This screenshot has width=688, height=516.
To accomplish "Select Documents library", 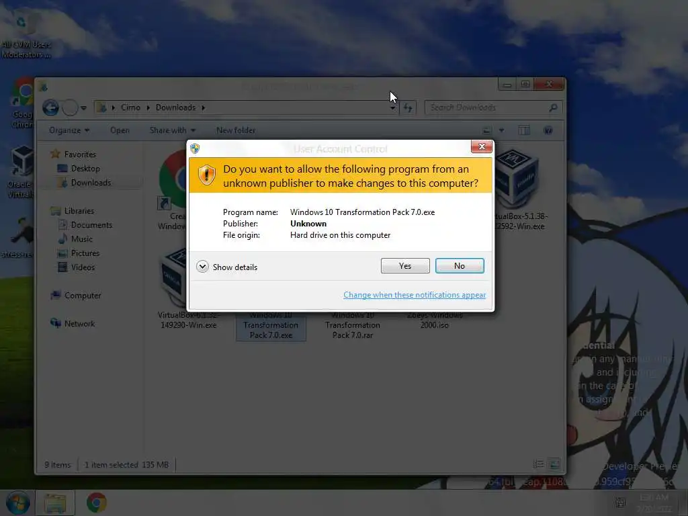I will point(91,224).
